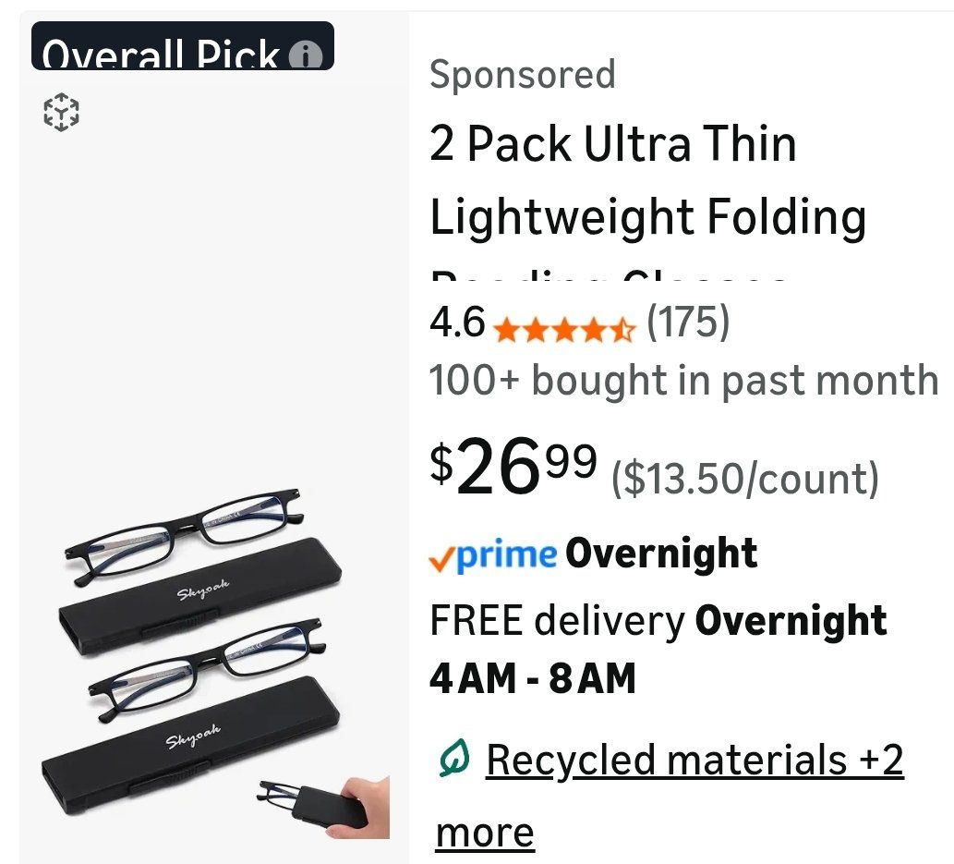This screenshot has width=954, height=864.
Task: Open the Sponsored label info
Action: pyautogui.click(x=522, y=75)
